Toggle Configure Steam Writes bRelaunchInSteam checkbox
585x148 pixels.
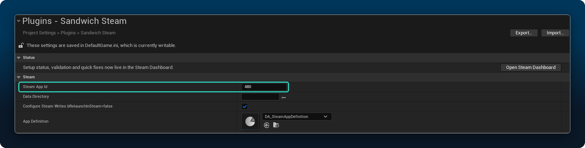tap(245, 107)
